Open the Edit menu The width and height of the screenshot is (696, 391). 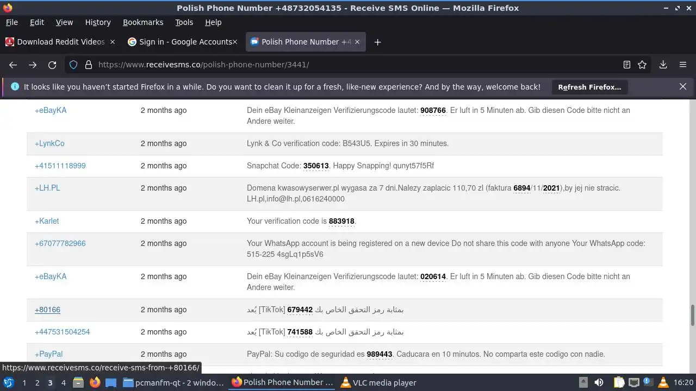(x=37, y=22)
